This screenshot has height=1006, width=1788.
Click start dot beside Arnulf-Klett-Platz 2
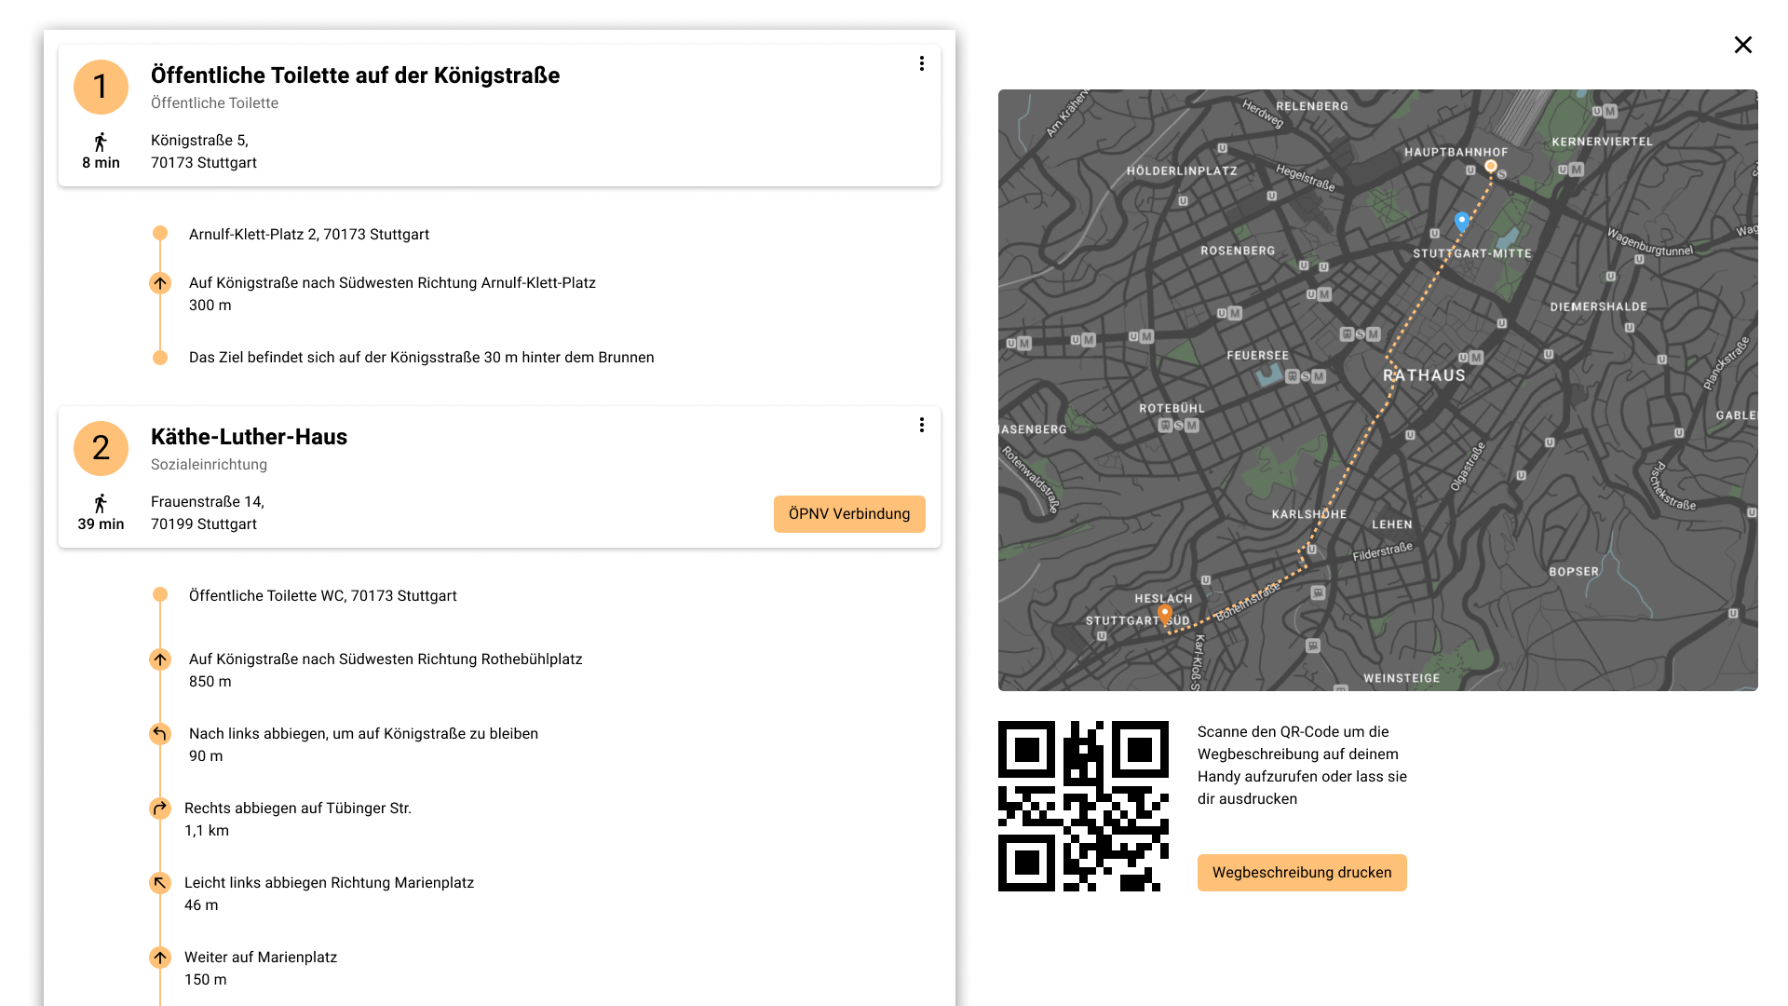pyautogui.click(x=160, y=233)
